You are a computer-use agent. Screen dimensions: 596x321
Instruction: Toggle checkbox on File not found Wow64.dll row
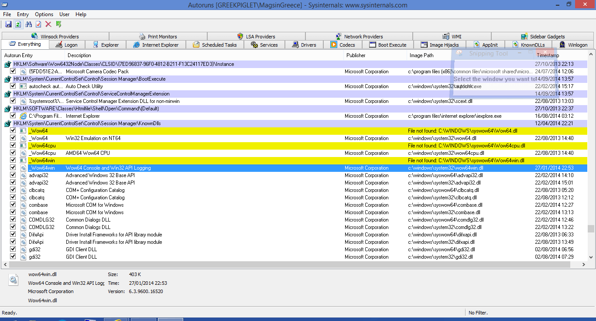[x=13, y=131]
